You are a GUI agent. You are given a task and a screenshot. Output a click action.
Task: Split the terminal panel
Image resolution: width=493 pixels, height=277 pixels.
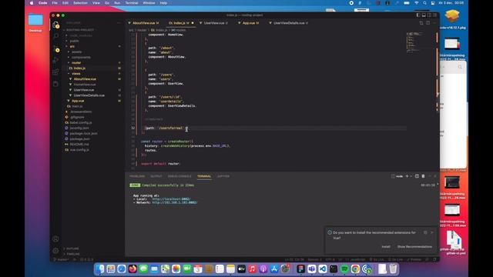[x=417, y=176]
